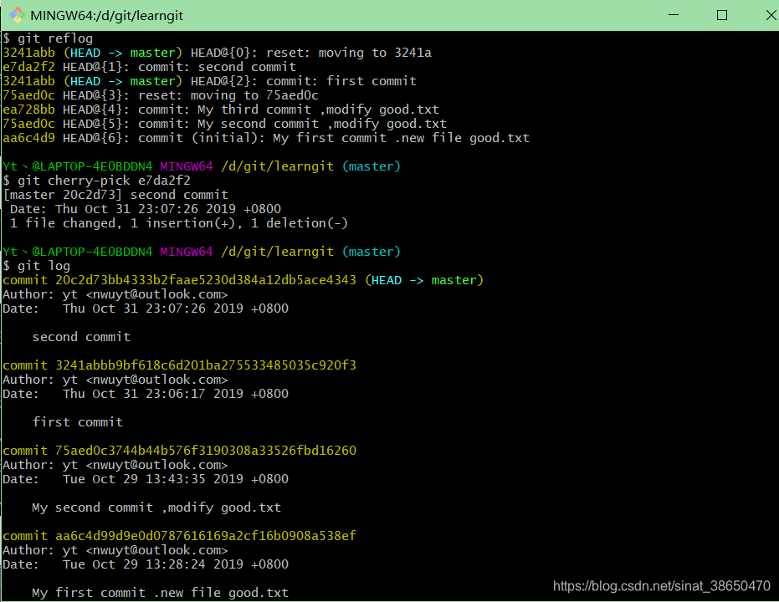Click the "git log" command line
The width and height of the screenshot is (779, 602).
point(36,266)
